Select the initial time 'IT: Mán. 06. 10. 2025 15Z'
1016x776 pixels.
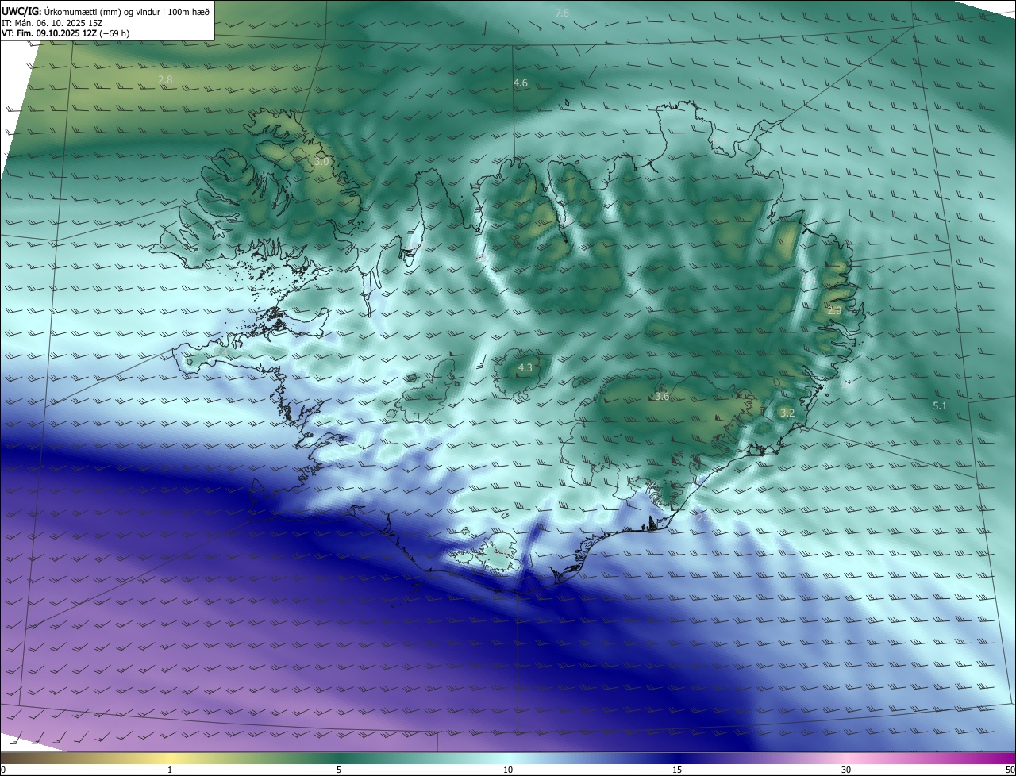point(52,23)
